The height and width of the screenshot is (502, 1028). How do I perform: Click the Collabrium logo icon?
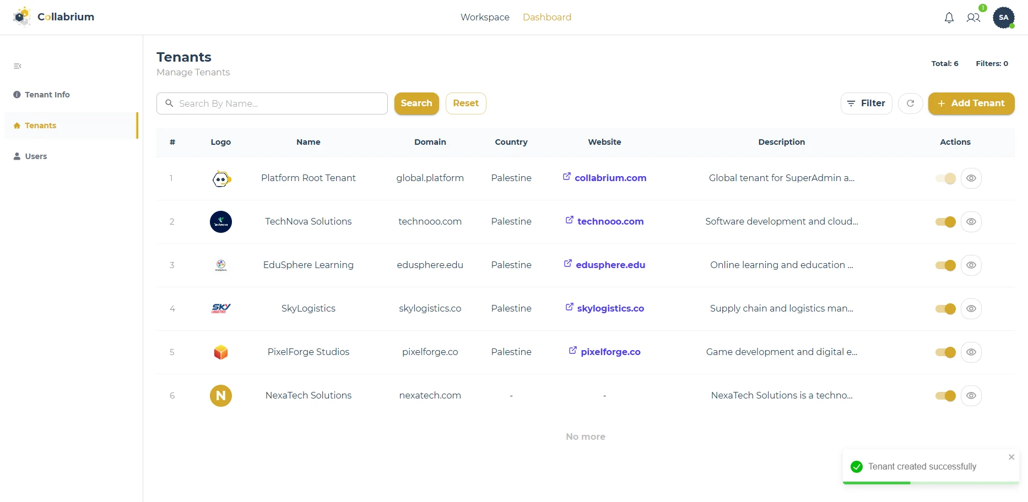22,17
